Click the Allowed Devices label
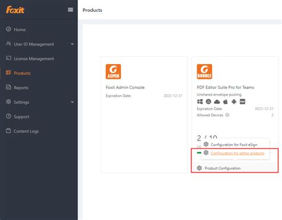Image resolution: width=282 pixels, height=220 pixels. coord(210,115)
